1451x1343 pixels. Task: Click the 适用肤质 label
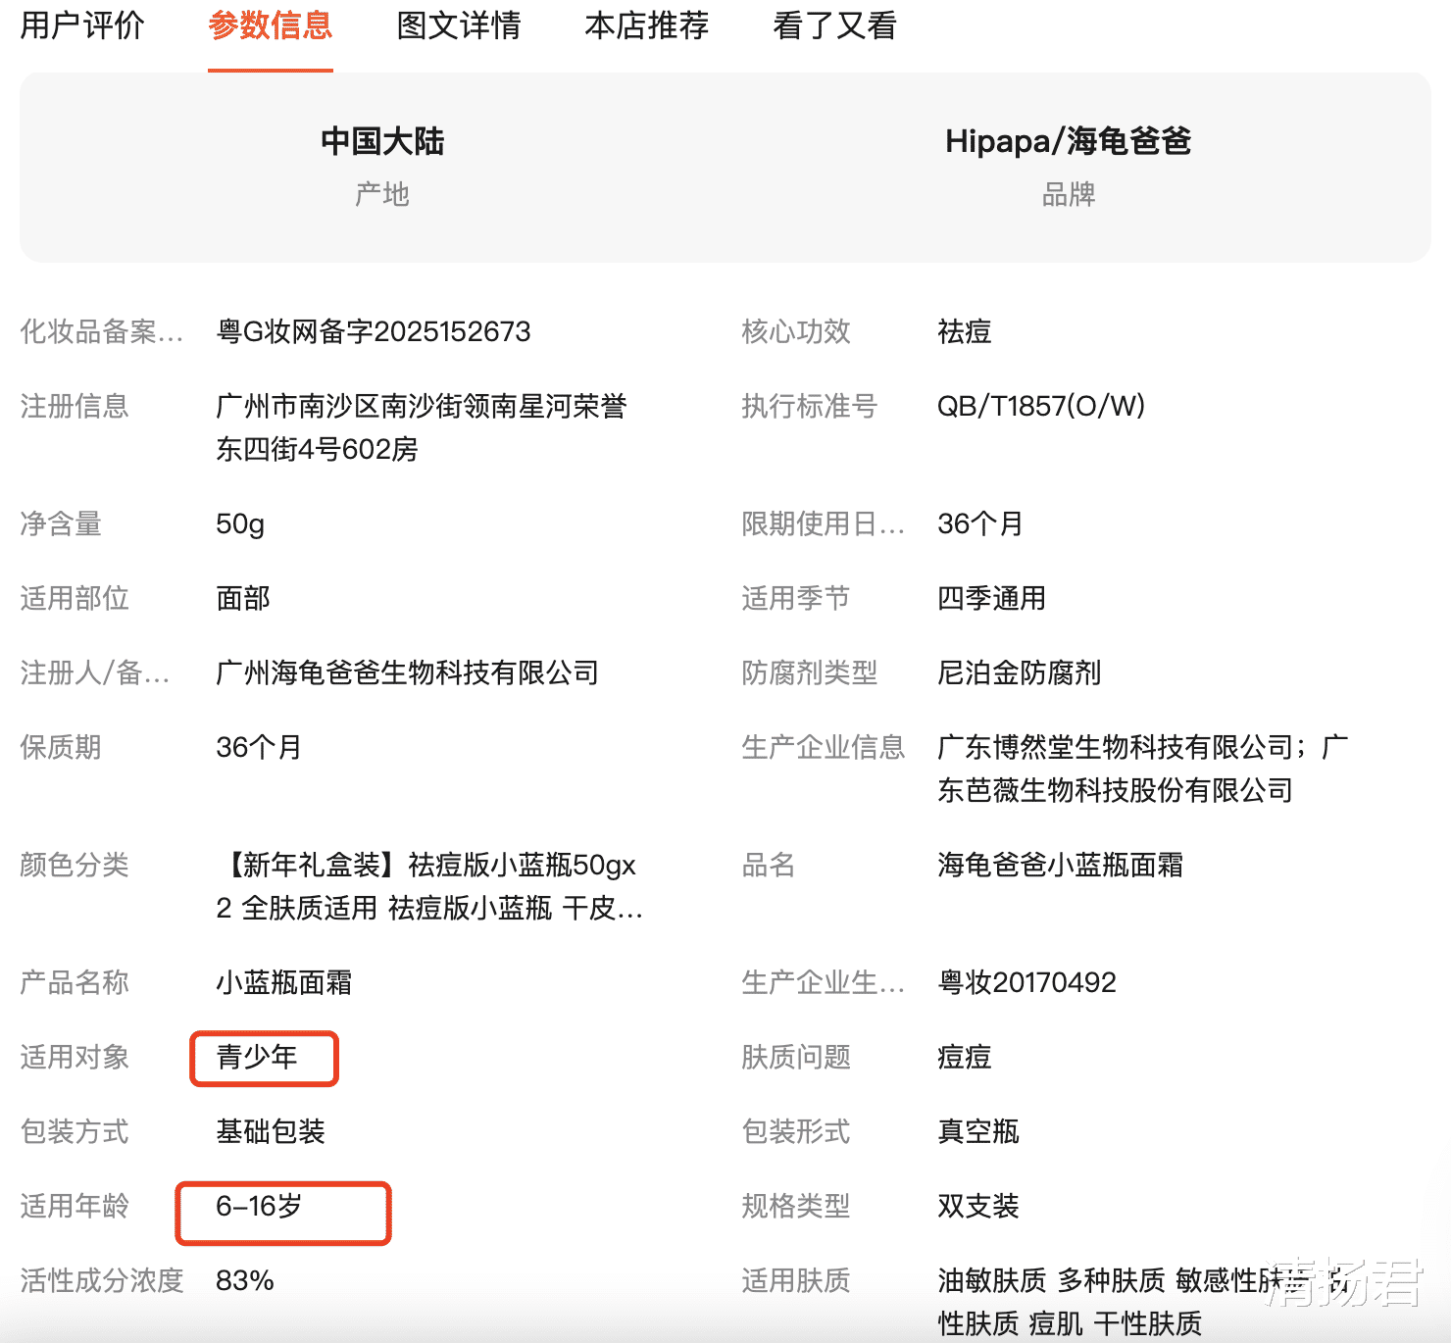tap(796, 1280)
